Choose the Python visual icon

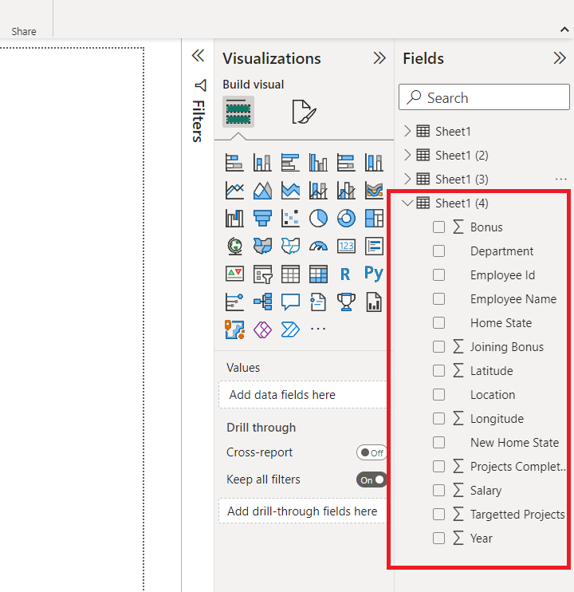[x=374, y=274]
